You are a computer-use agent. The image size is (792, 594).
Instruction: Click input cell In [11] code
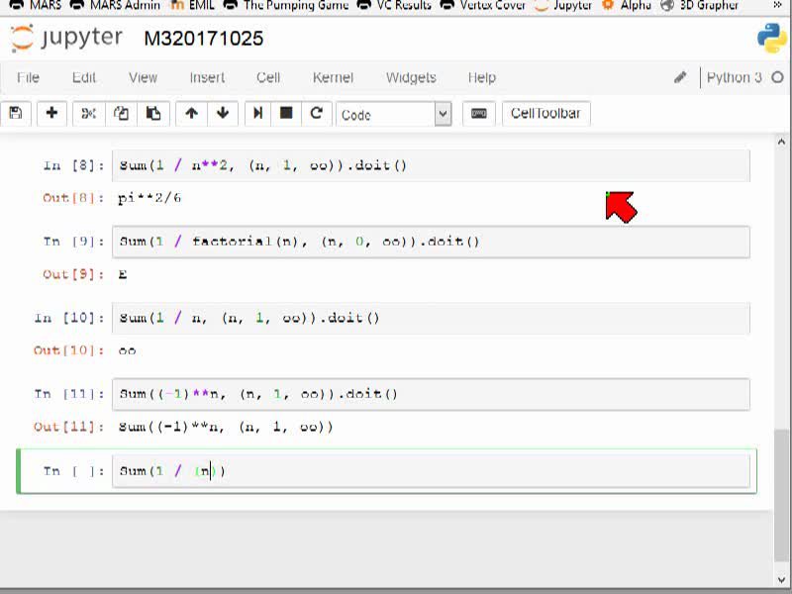point(431,394)
